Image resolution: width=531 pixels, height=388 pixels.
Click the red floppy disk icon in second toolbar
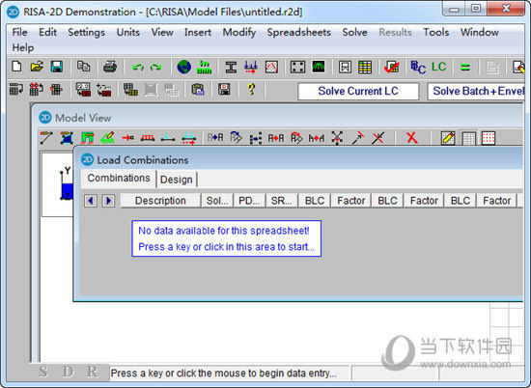[x=224, y=90]
